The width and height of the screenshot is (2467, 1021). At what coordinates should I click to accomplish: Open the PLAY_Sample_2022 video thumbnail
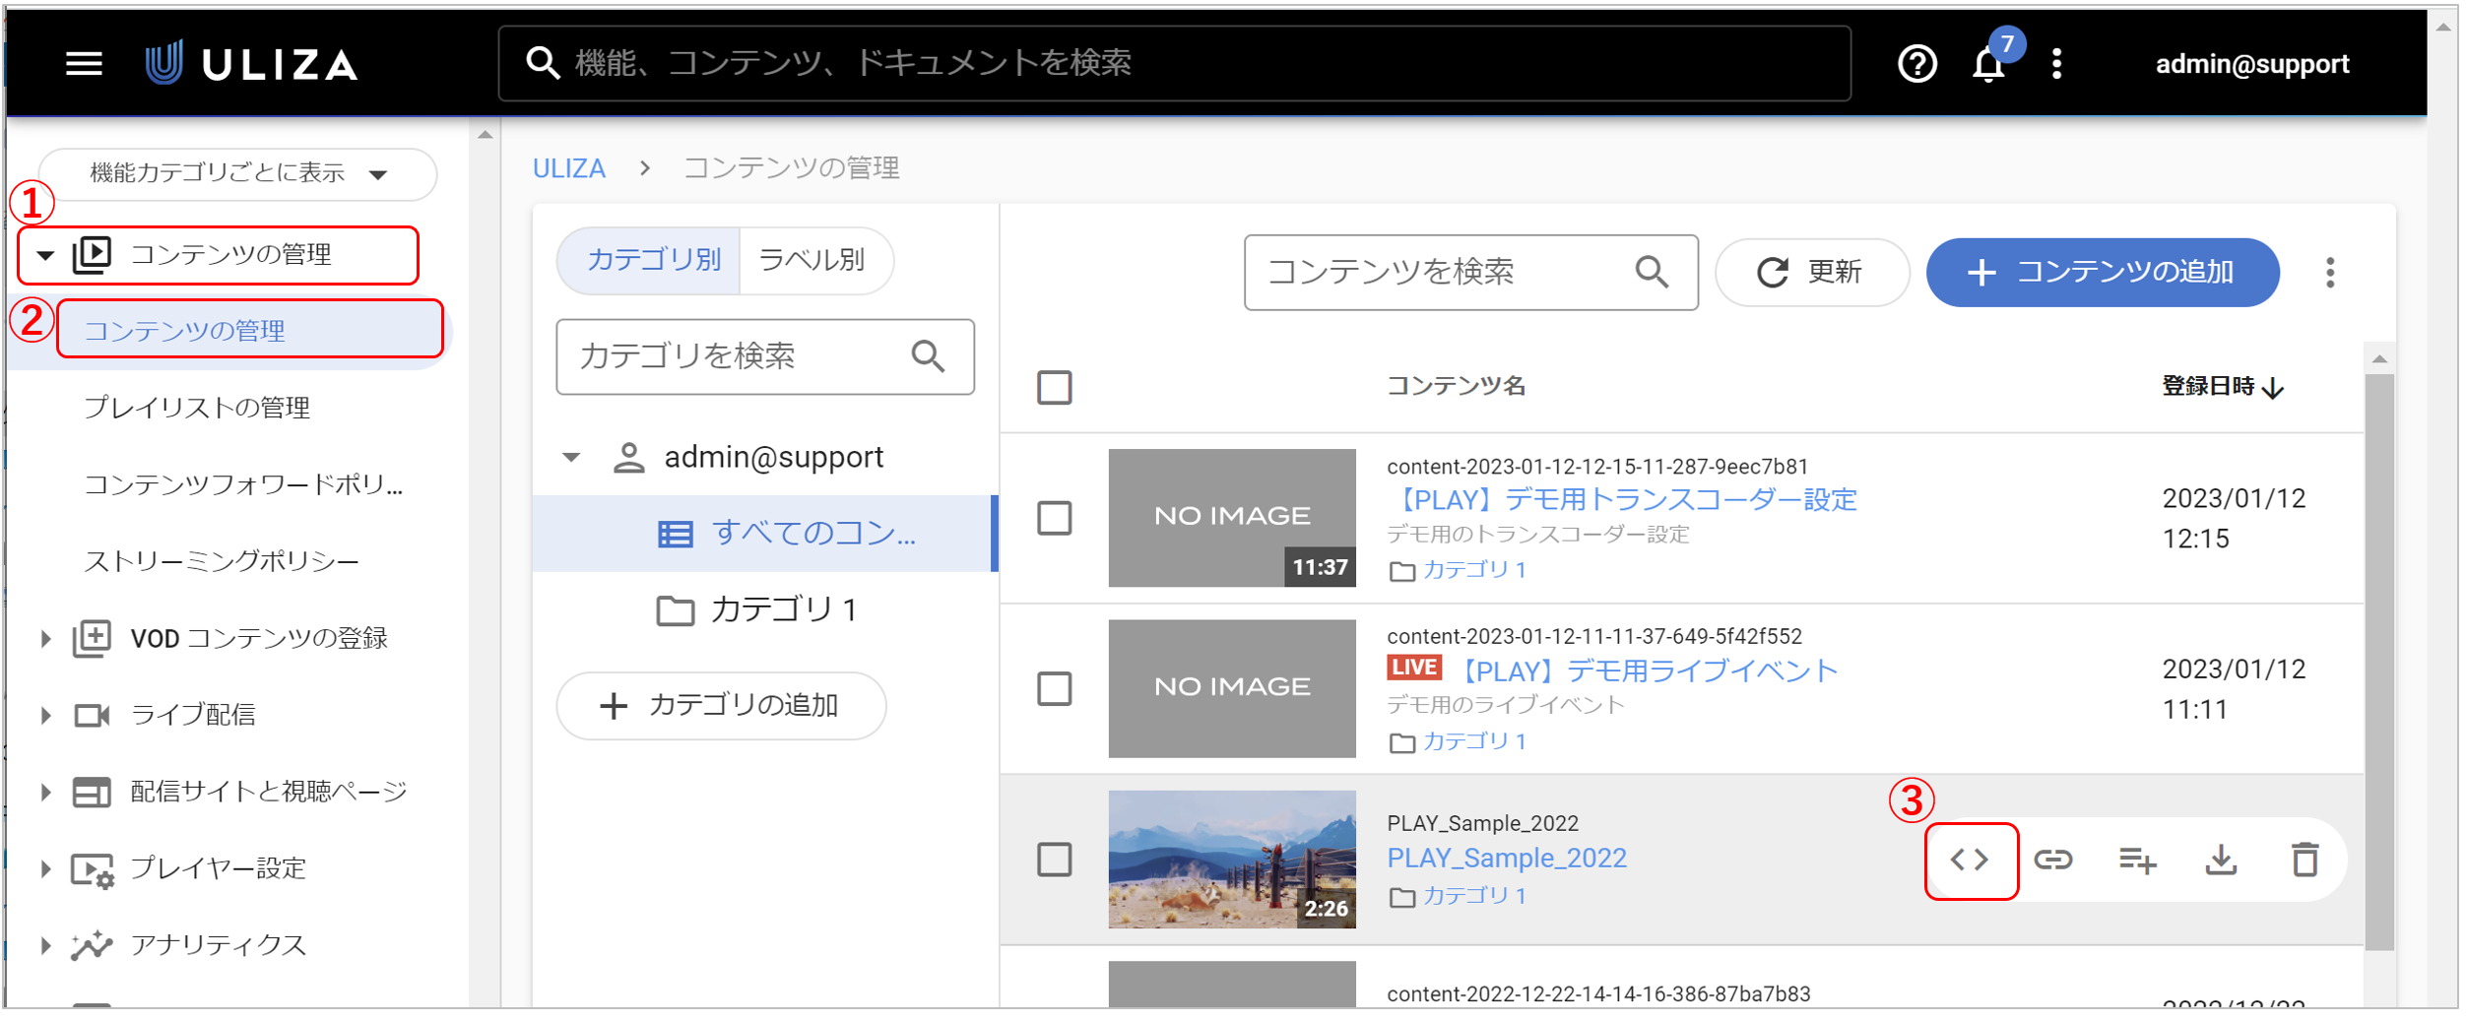click(1232, 860)
